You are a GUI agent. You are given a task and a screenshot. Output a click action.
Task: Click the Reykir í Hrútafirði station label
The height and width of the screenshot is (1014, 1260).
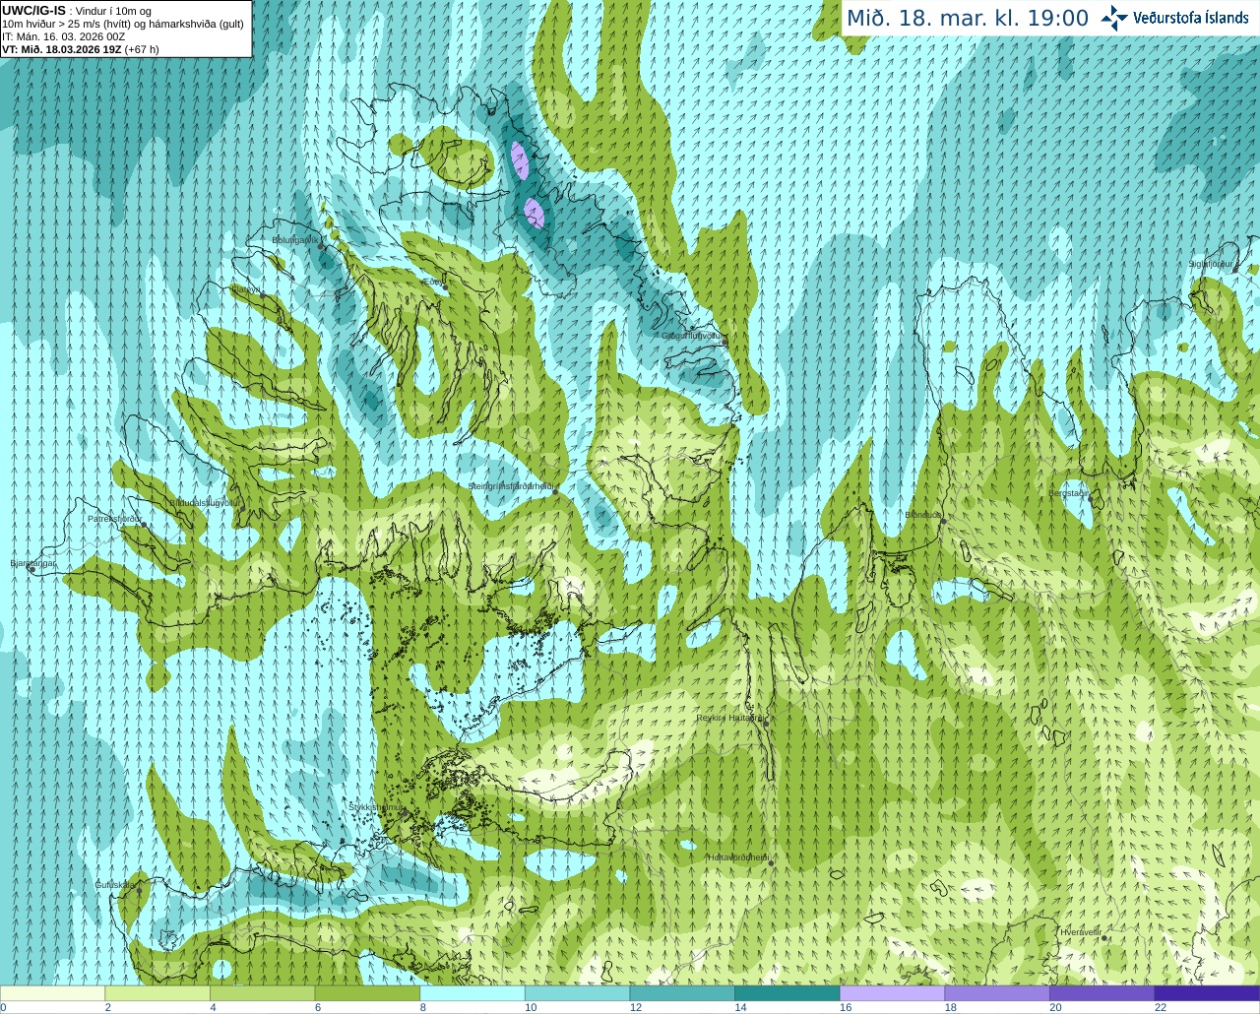tap(729, 718)
